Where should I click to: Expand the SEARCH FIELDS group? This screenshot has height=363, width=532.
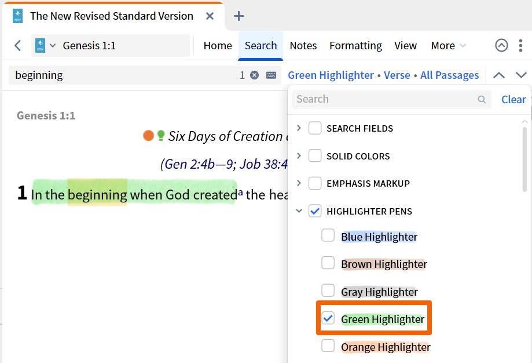pyautogui.click(x=299, y=128)
